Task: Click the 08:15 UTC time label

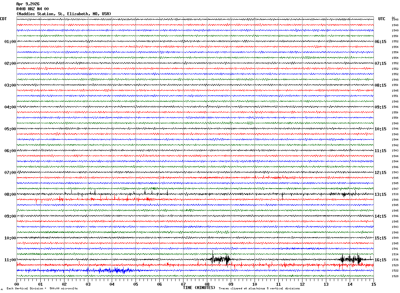Action: (380, 85)
